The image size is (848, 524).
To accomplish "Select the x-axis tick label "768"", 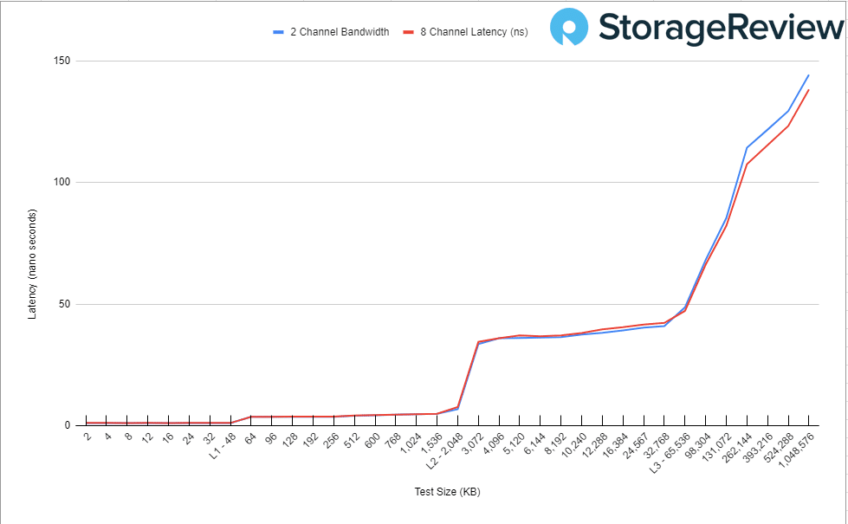I will 393,440.
